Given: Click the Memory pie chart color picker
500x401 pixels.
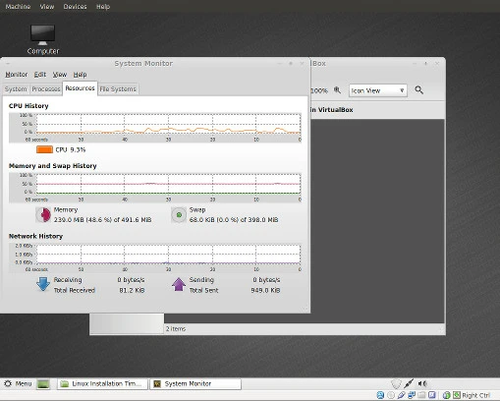Looking at the screenshot, I should 43,215.
